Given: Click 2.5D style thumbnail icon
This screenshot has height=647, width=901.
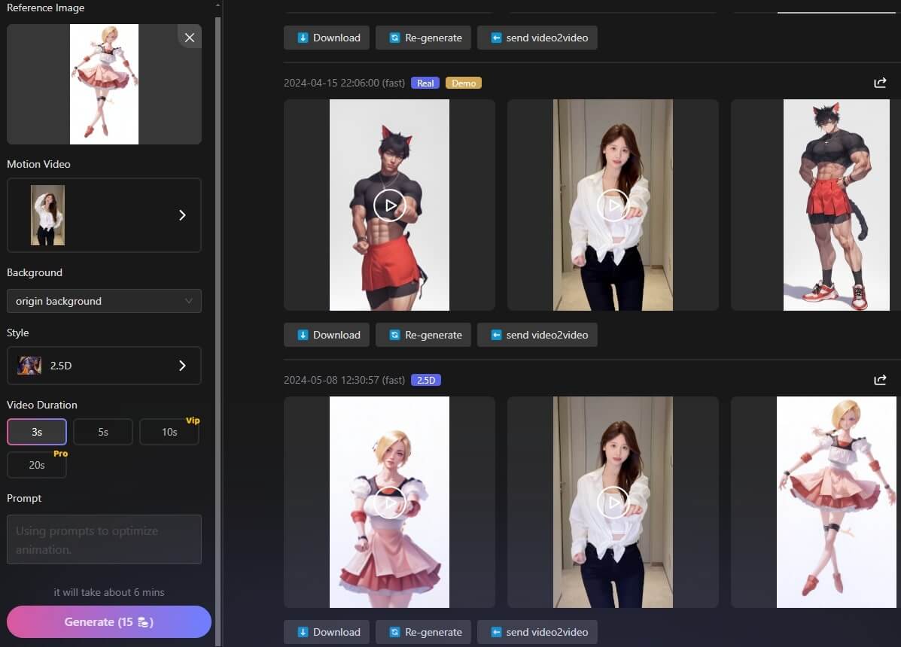Looking at the screenshot, I should click(29, 366).
